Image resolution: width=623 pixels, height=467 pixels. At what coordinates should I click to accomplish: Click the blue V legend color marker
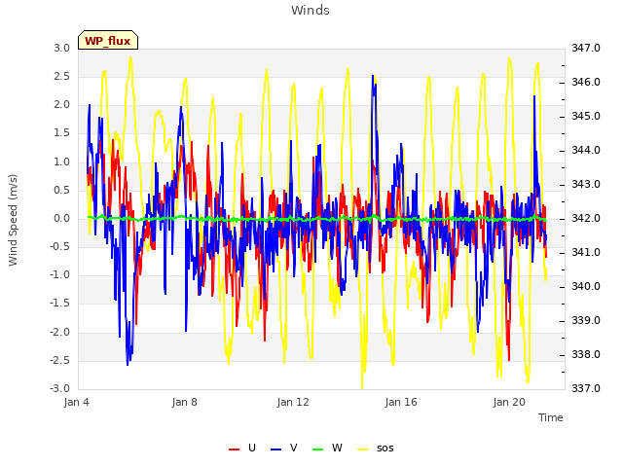coord(275,449)
